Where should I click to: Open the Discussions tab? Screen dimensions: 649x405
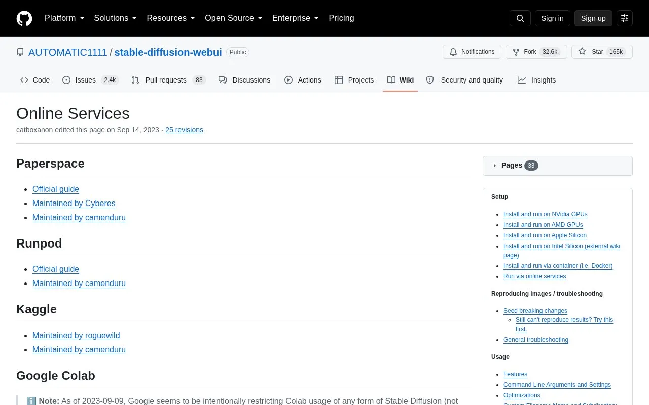(244, 80)
